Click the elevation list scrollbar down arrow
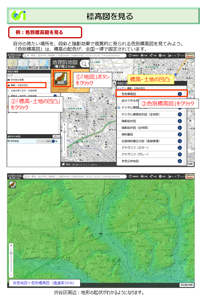The image size is (204, 295). pos(185,164)
